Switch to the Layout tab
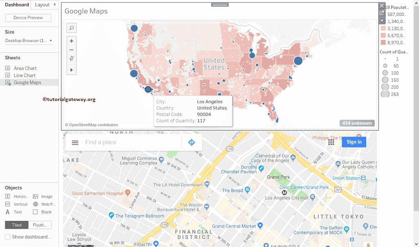Image resolution: width=419 pixels, height=247 pixels. point(45,5)
